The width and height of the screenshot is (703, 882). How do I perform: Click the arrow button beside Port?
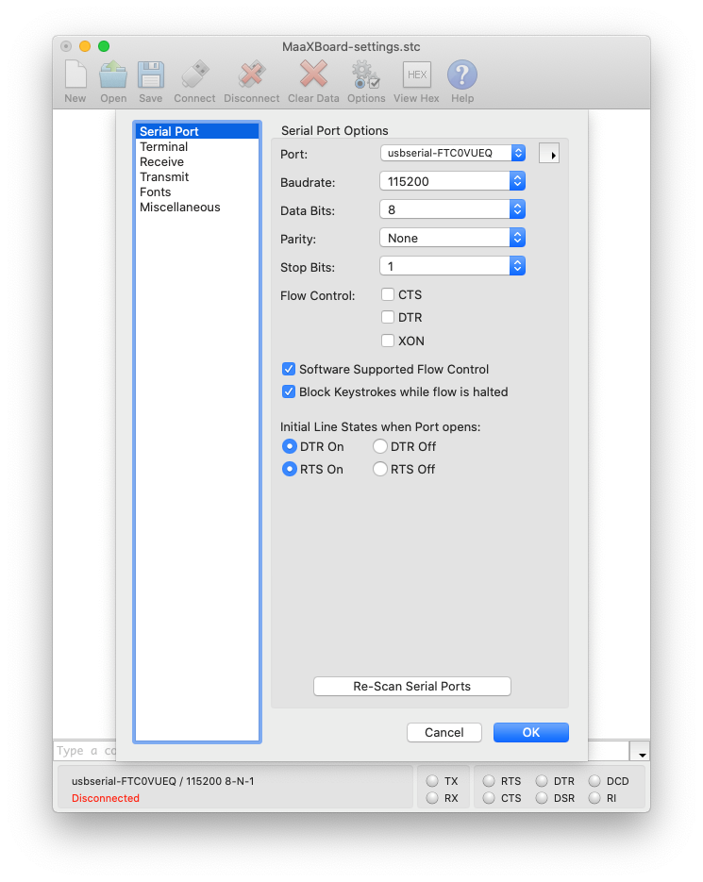[549, 154]
